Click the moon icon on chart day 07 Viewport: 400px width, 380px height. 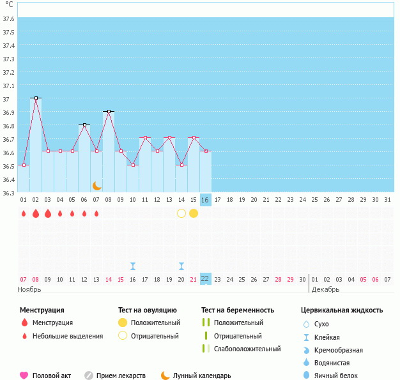(x=96, y=186)
